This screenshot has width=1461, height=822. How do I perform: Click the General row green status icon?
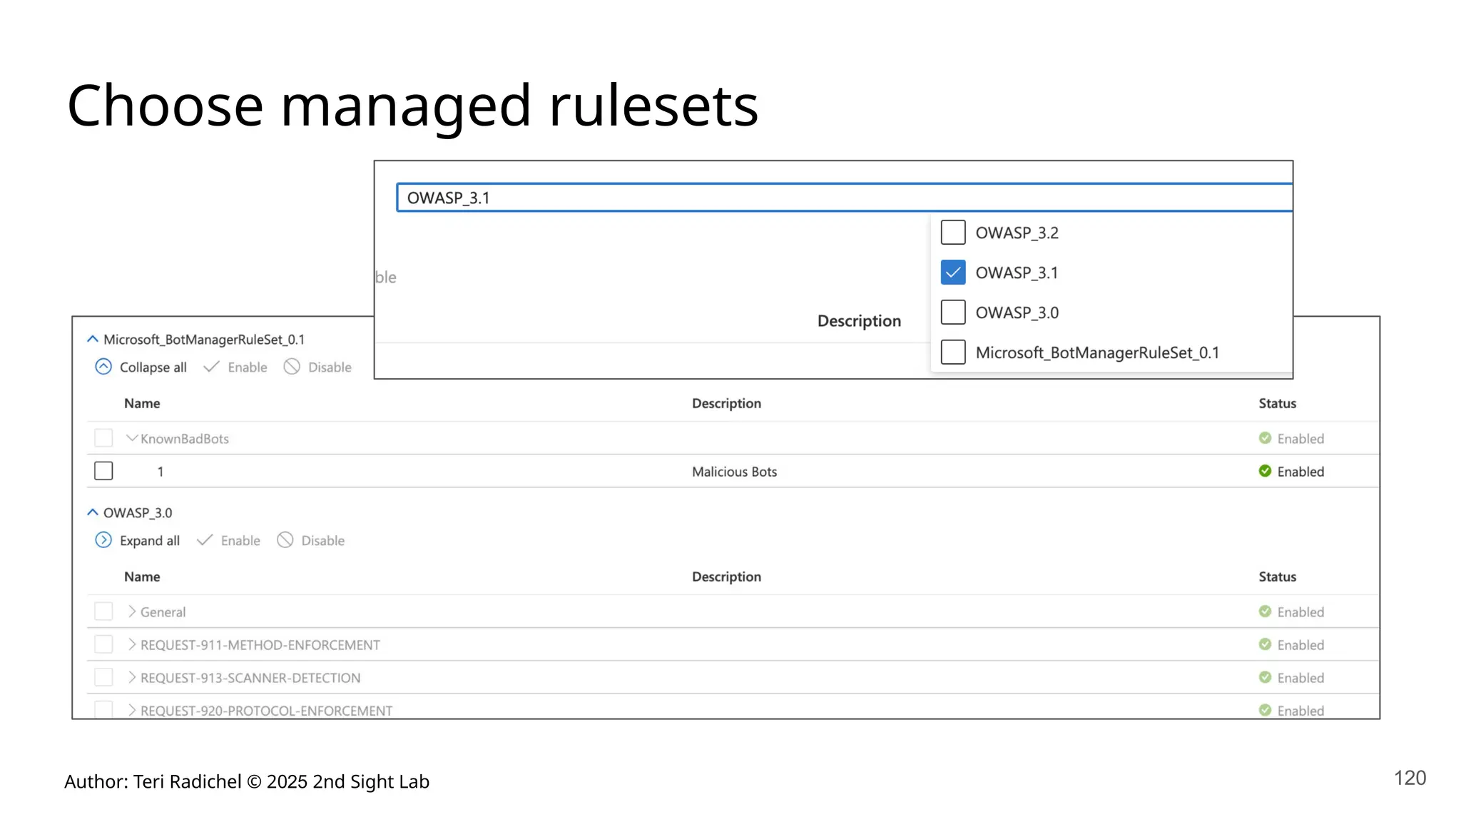pyautogui.click(x=1265, y=612)
